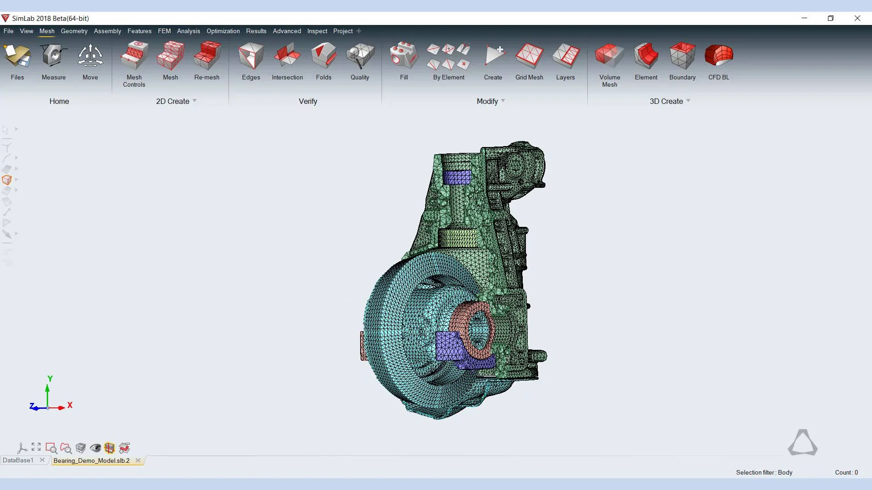Expand the Modify group dropdown
872x490 pixels.
coord(503,101)
